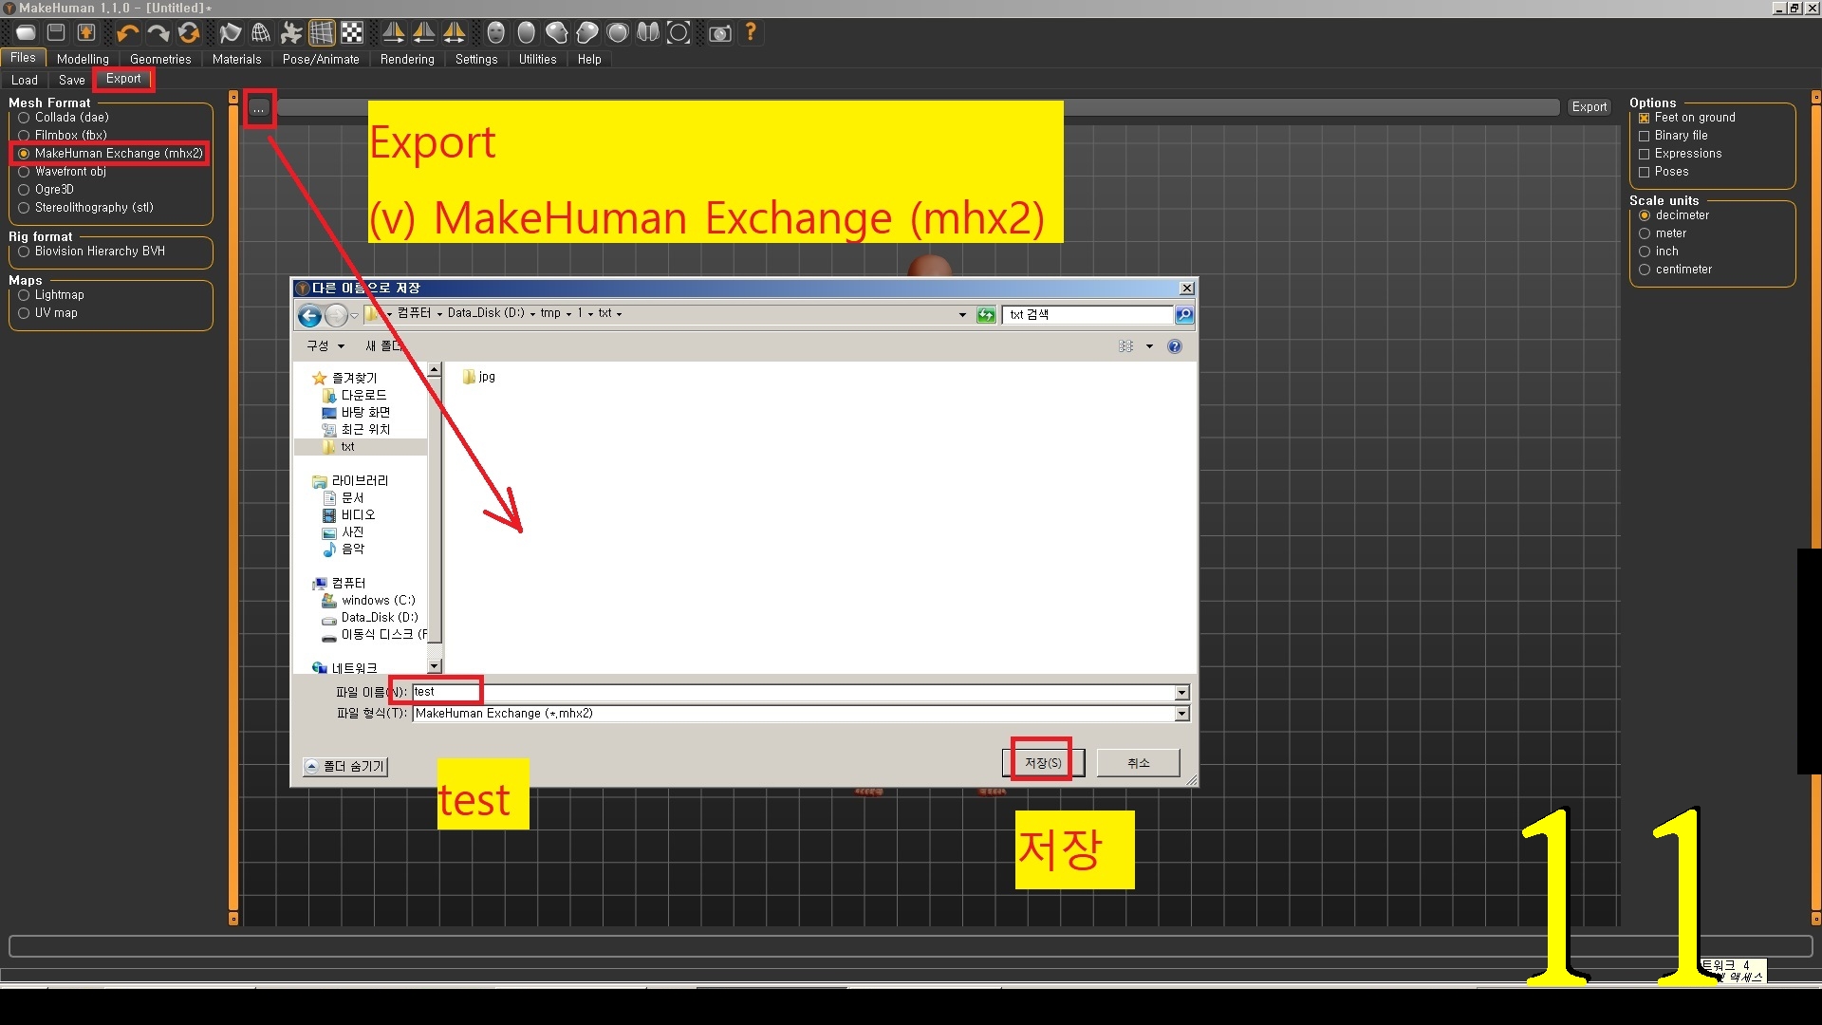The image size is (1822, 1025).
Task: Toggle the Checkered background icon
Action: pos(352,33)
